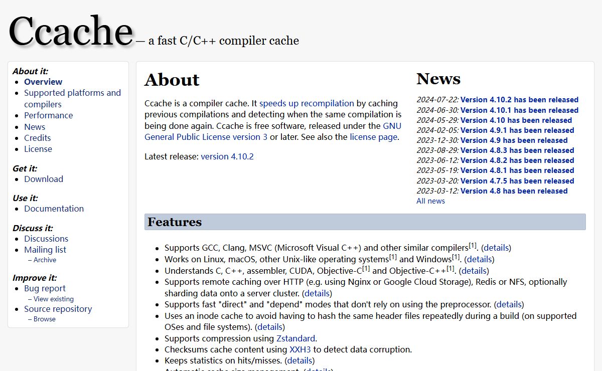Select the Credits sidebar link
The height and width of the screenshot is (371, 602).
click(x=37, y=138)
